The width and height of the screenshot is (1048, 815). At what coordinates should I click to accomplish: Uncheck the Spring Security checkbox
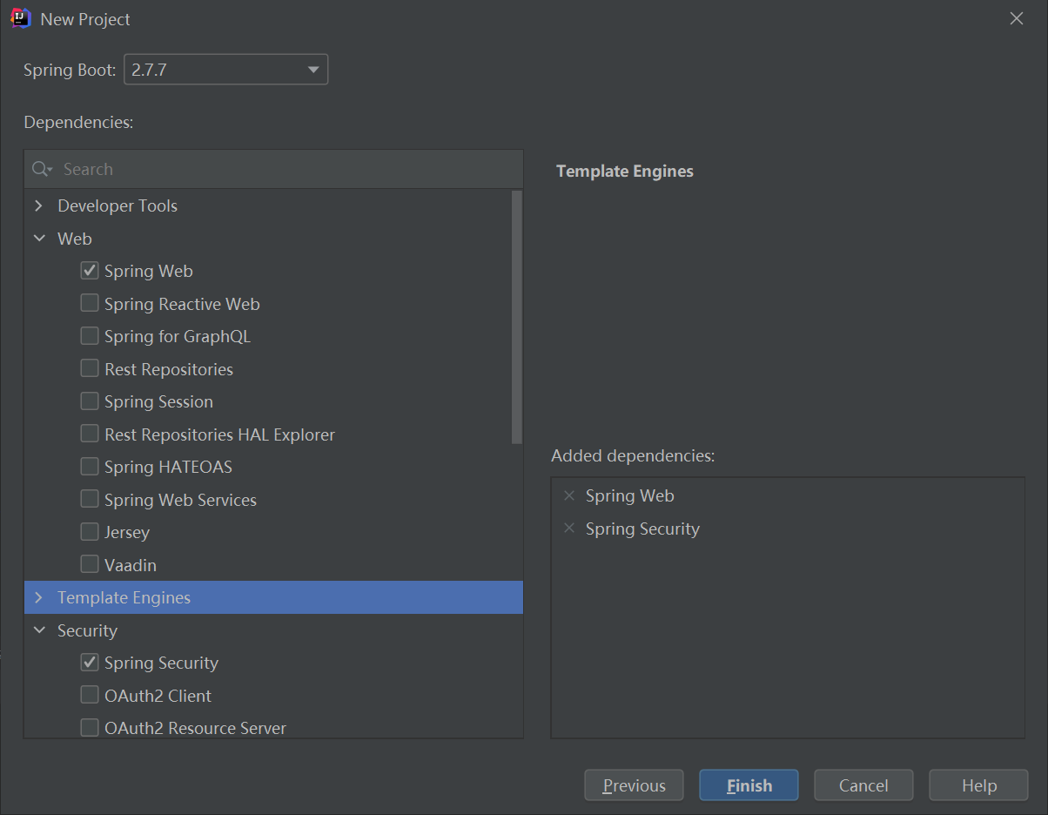90,663
